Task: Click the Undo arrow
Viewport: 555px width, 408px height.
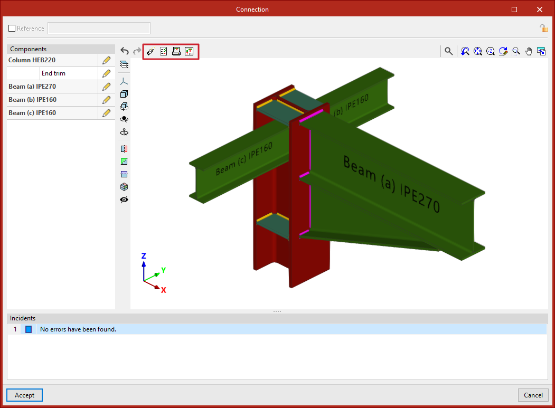Action: (x=124, y=51)
